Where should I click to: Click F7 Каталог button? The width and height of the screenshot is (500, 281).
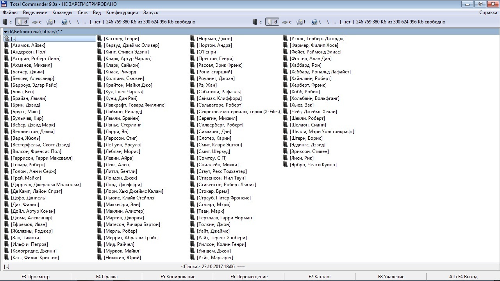point(320,277)
